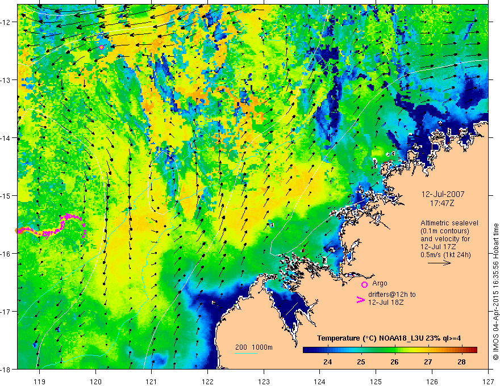Viewport: 500px width, 386px height.
Task: Click the '200 1000m' depth contour label
Action: 254,347
